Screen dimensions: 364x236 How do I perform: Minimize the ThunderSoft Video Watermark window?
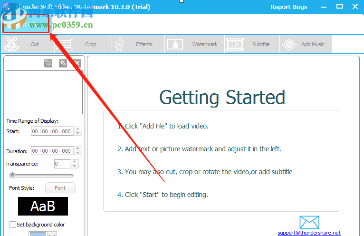coord(324,7)
